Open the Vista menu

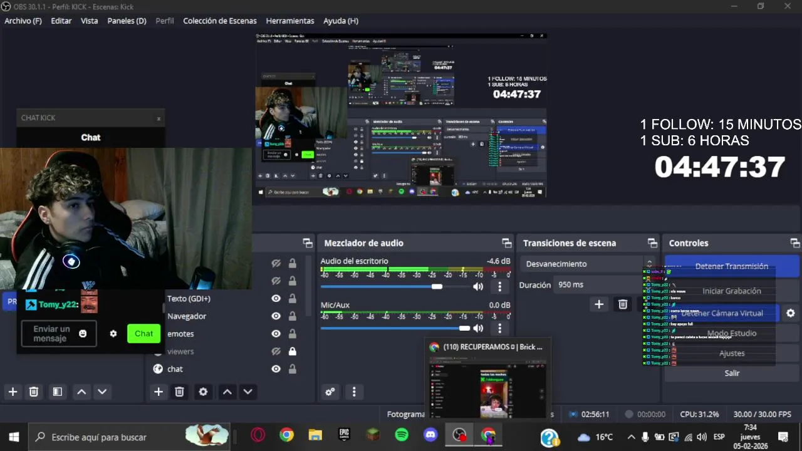coord(90,21)
